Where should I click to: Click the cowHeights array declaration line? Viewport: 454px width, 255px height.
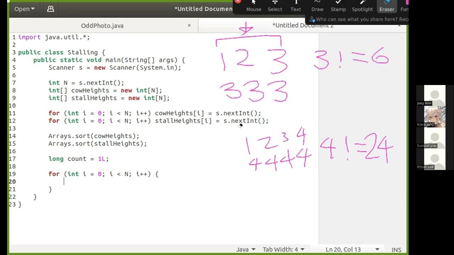pos(105,90)
